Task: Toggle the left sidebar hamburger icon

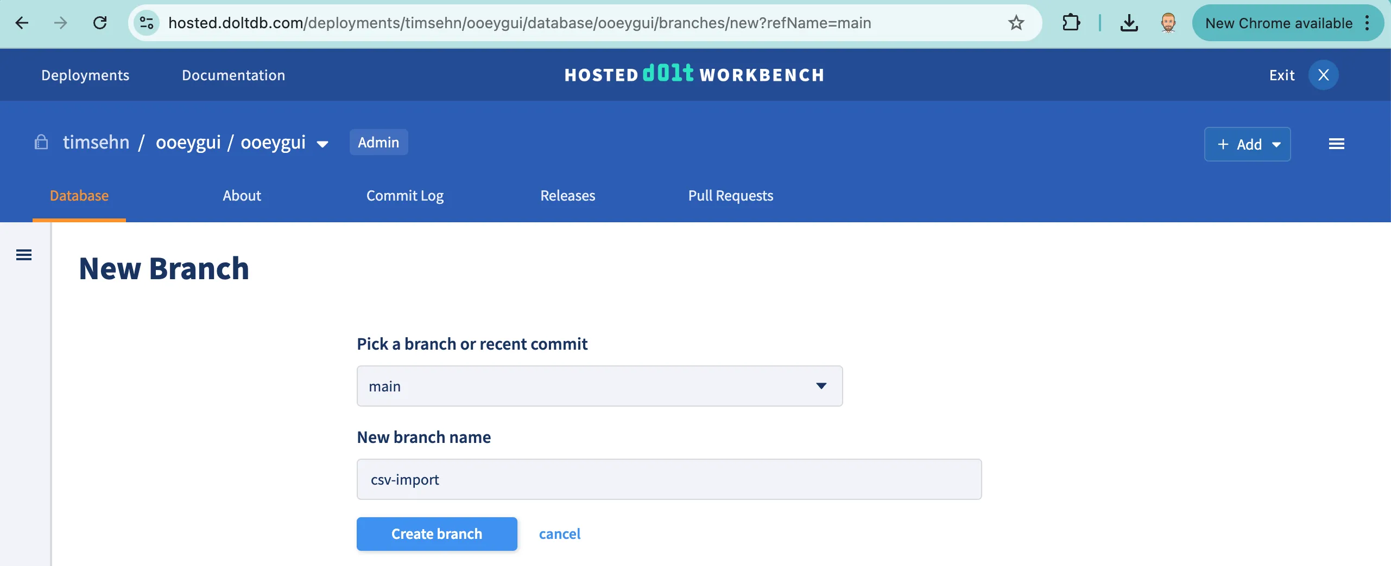Action: tap(24, 254)
